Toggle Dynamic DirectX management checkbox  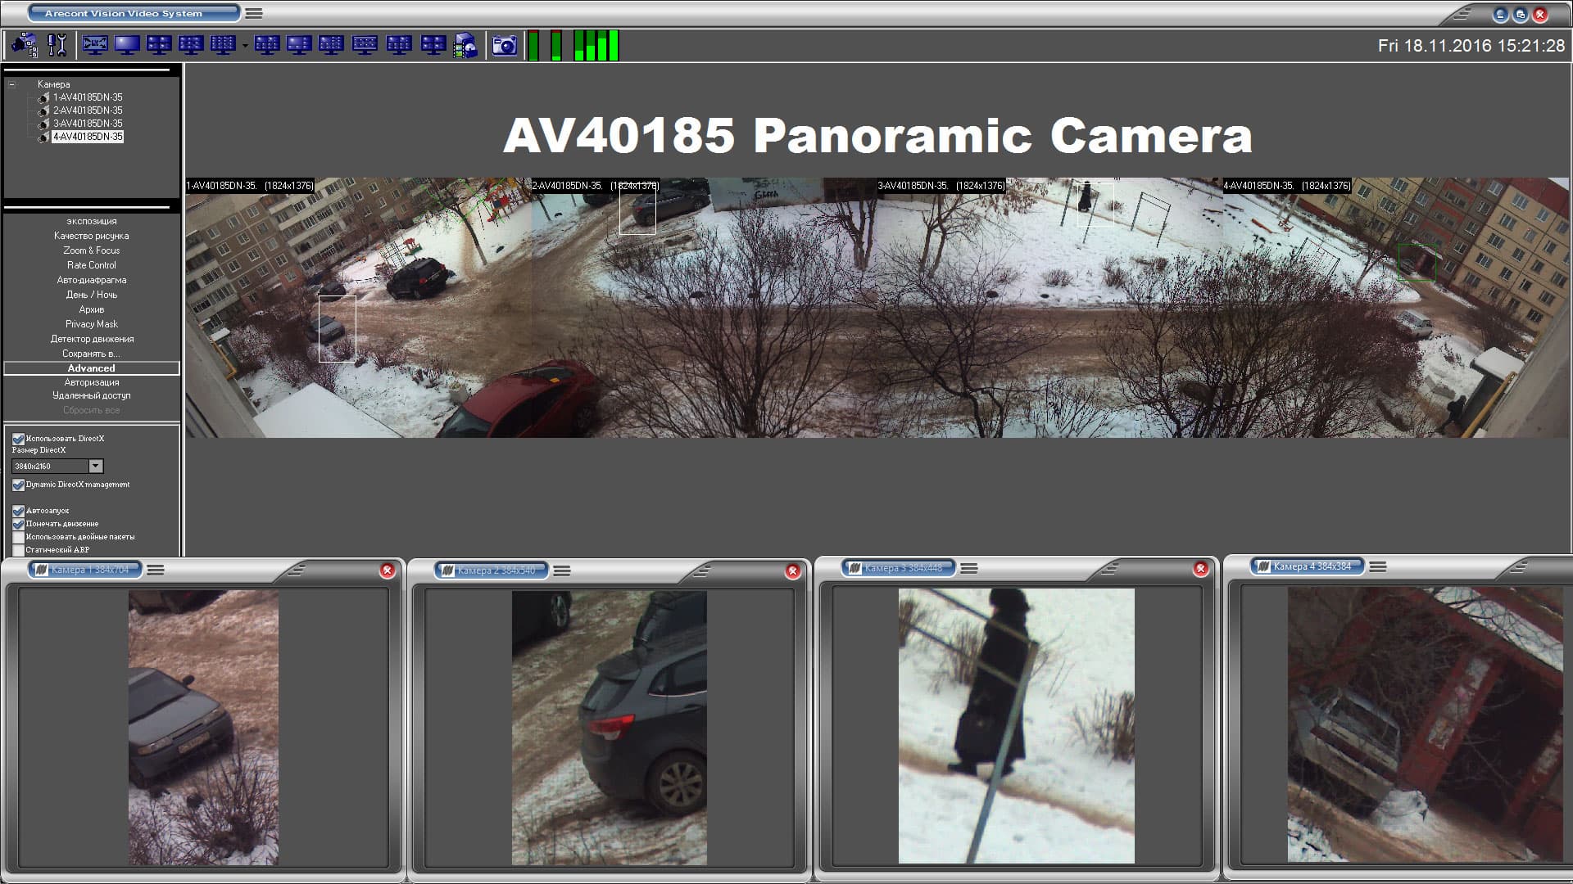[x=18, y=485]
